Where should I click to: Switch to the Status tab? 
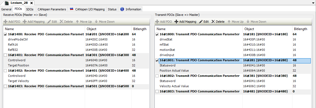[x=112, y=9]
